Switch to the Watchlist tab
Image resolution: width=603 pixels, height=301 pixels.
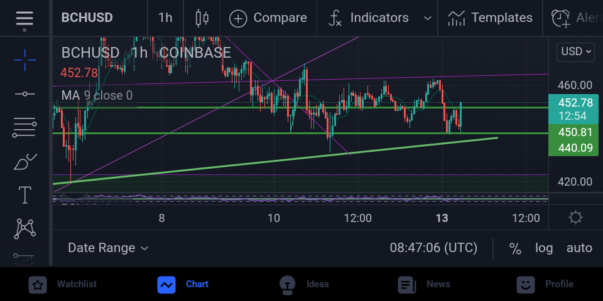[x=64, y=285]
